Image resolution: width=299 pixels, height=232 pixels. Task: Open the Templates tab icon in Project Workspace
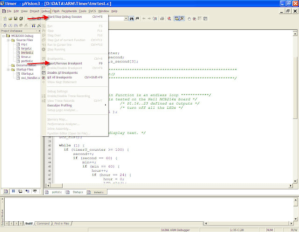[35, 191]
